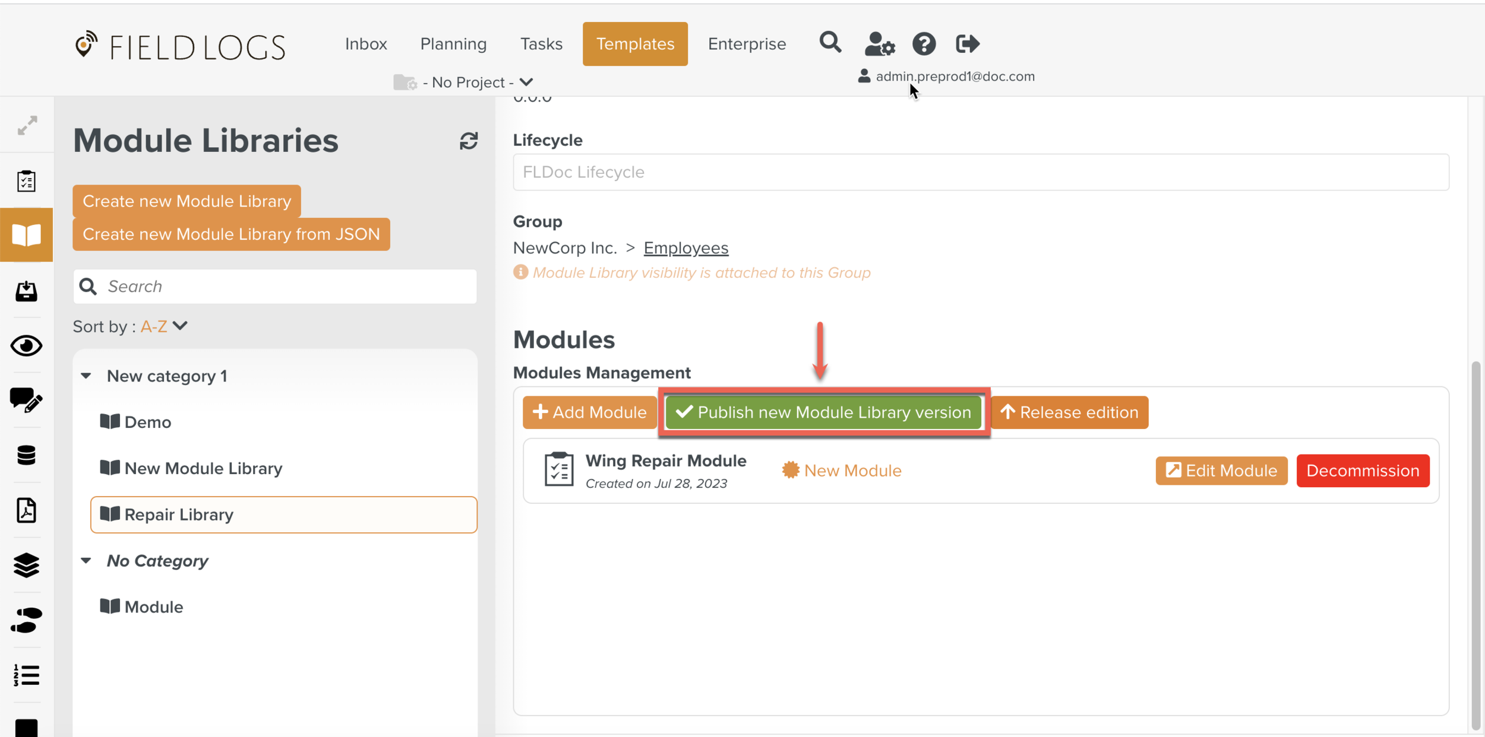Refresh Module Libraries using the reload icon
The width and height of the screenshot is (1485, 737).
[469, 141]
